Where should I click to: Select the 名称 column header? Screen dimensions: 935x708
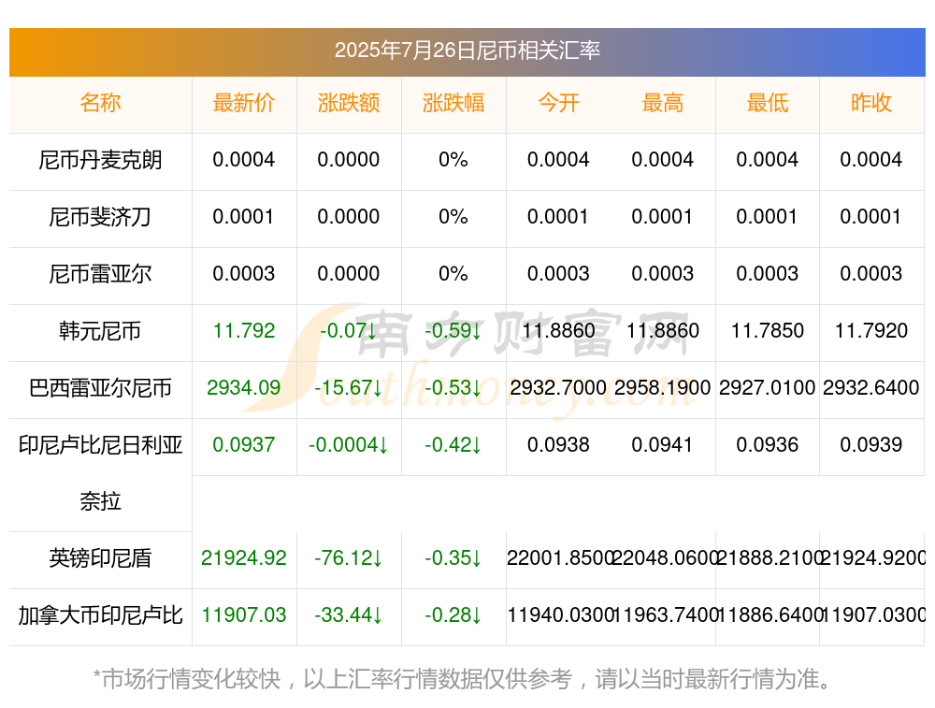[100, 103]
